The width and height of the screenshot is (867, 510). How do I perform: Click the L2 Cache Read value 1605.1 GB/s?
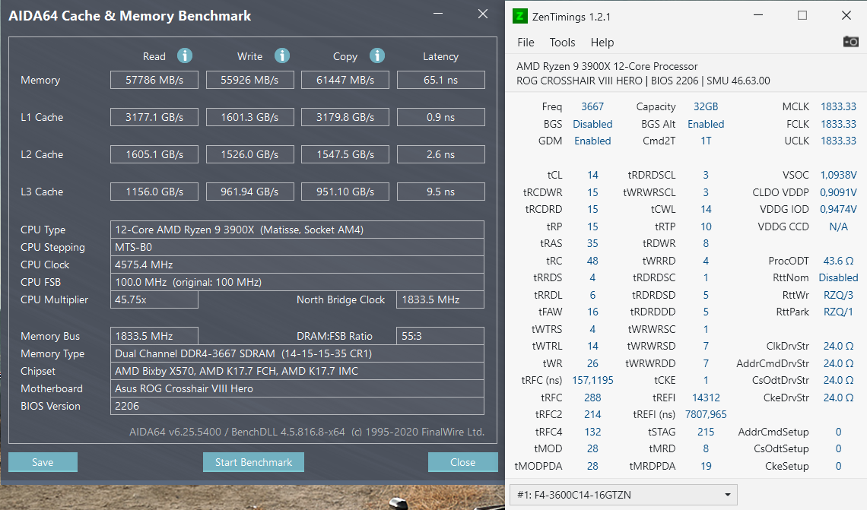(x=154, y=154)
